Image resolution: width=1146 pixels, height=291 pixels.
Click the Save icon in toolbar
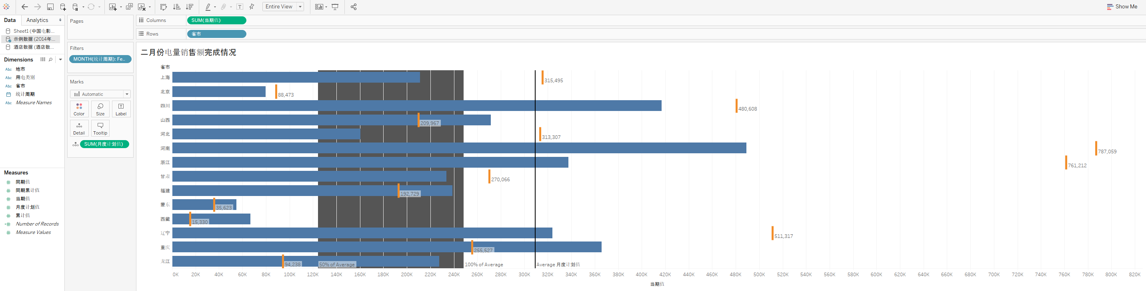click(50, 7)
